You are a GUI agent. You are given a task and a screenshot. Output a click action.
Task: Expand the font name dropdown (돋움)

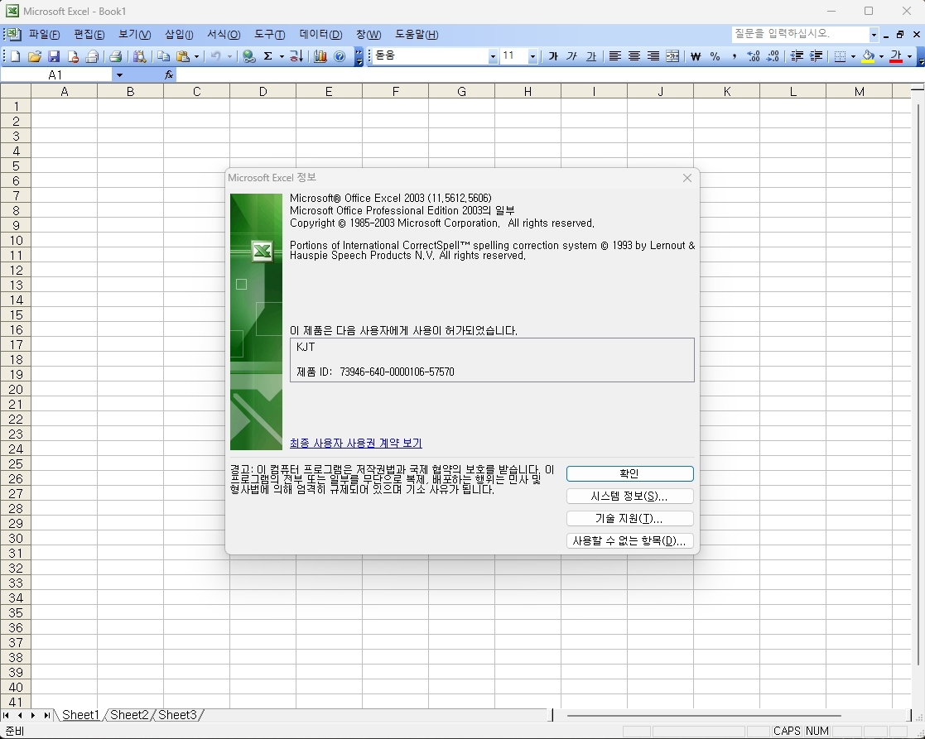tap(493, 56)
